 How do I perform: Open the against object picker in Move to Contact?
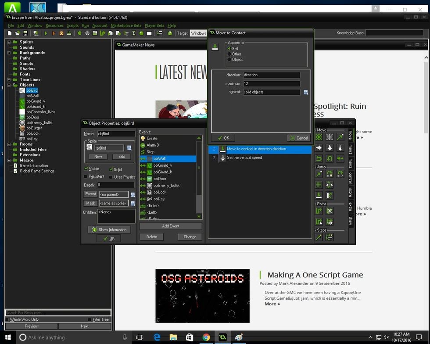pos(306,92)
